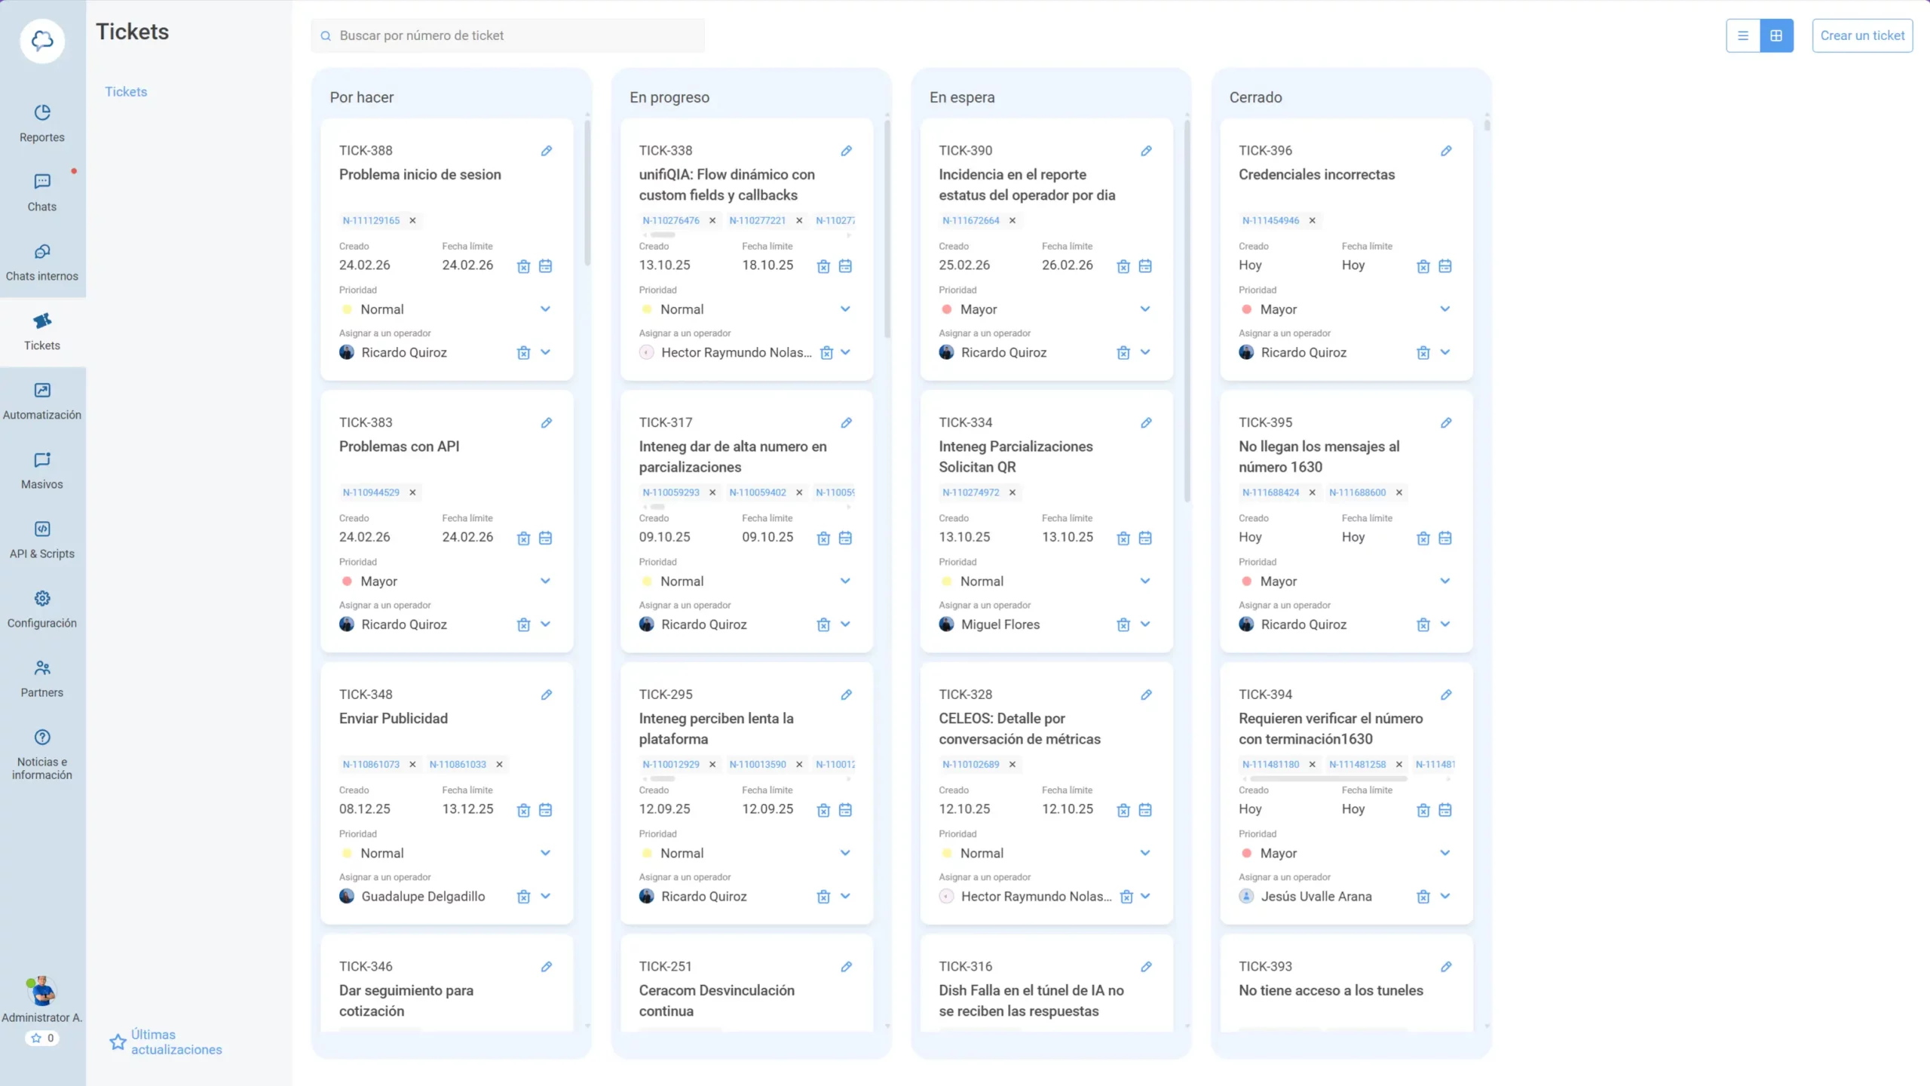Click the red priority dot on TICK-395
The width and height of the screenshot is (1930, 1086).
click(1247, 581)
